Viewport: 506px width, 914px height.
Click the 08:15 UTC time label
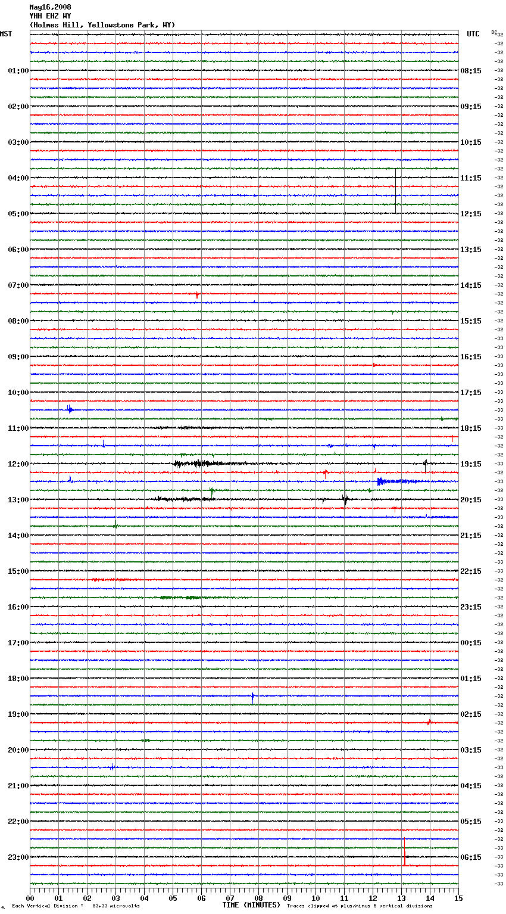point(471,71)
